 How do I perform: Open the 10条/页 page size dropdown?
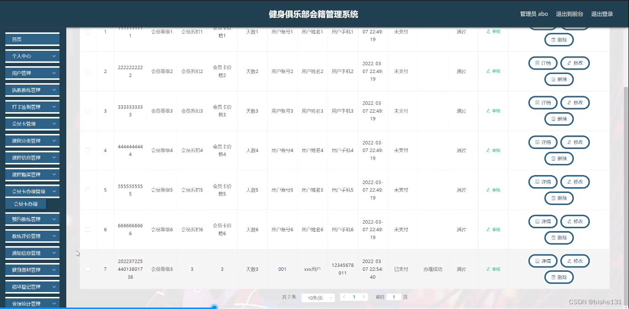318,297
